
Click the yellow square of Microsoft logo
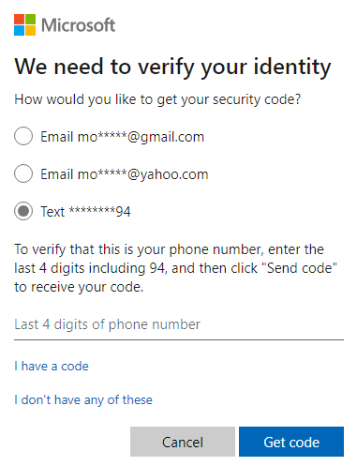tap(31, 31)
